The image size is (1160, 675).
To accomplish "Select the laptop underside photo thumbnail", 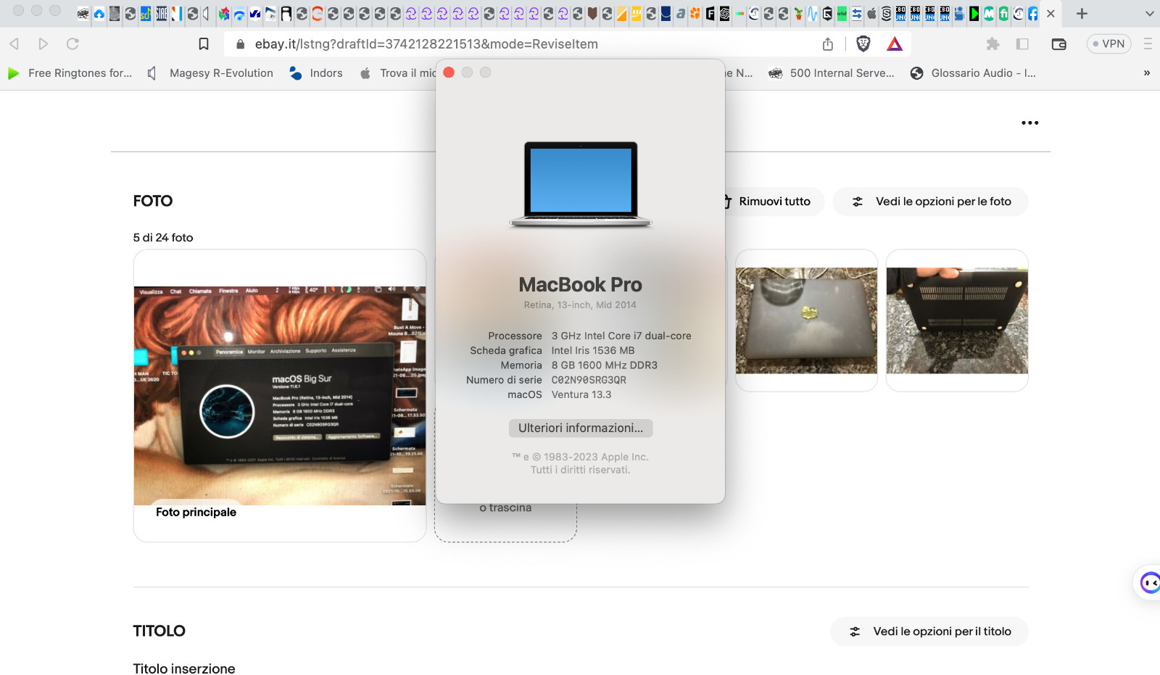I will pyautogui.click(x=957, y=320).
